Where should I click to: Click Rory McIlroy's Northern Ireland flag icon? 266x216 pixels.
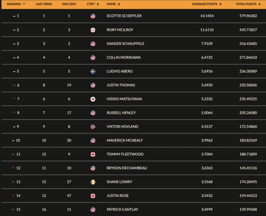coord(93,30)
